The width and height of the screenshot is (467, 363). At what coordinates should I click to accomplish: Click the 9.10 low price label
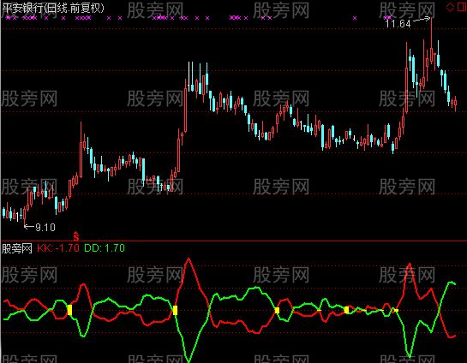coord(45,228)
